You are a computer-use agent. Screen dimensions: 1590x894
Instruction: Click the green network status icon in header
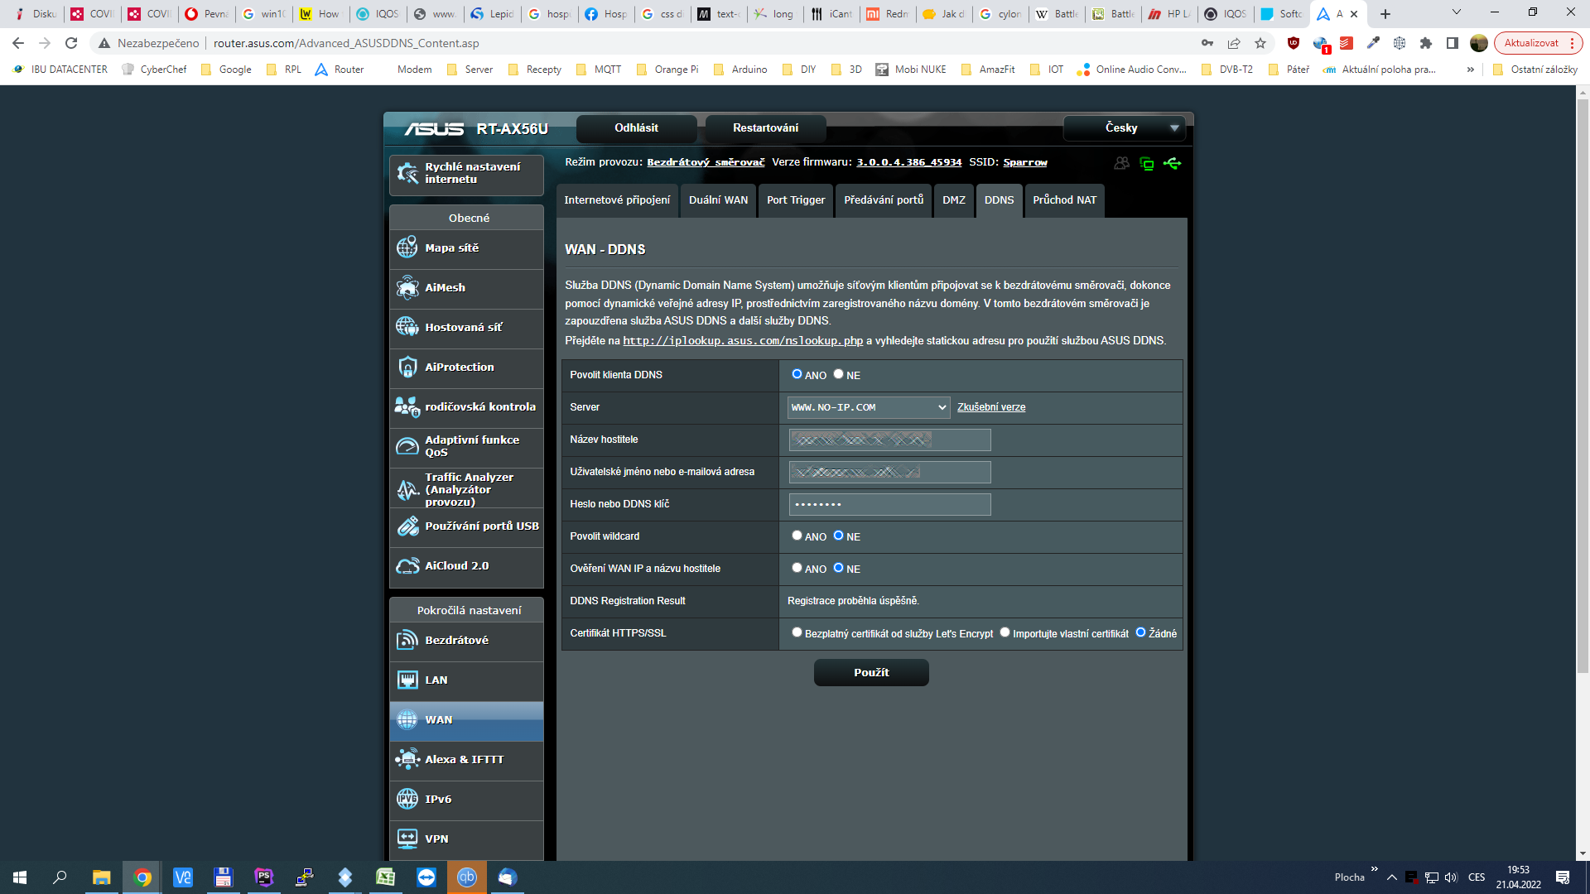pos(1147,163)
